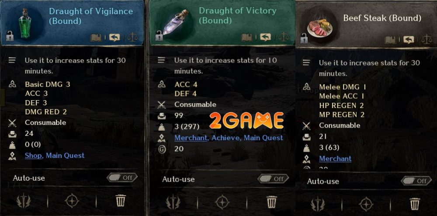Toggle Auto-use for Draught of Vigilance
The image size is (437, 216).
pos(122,178)
